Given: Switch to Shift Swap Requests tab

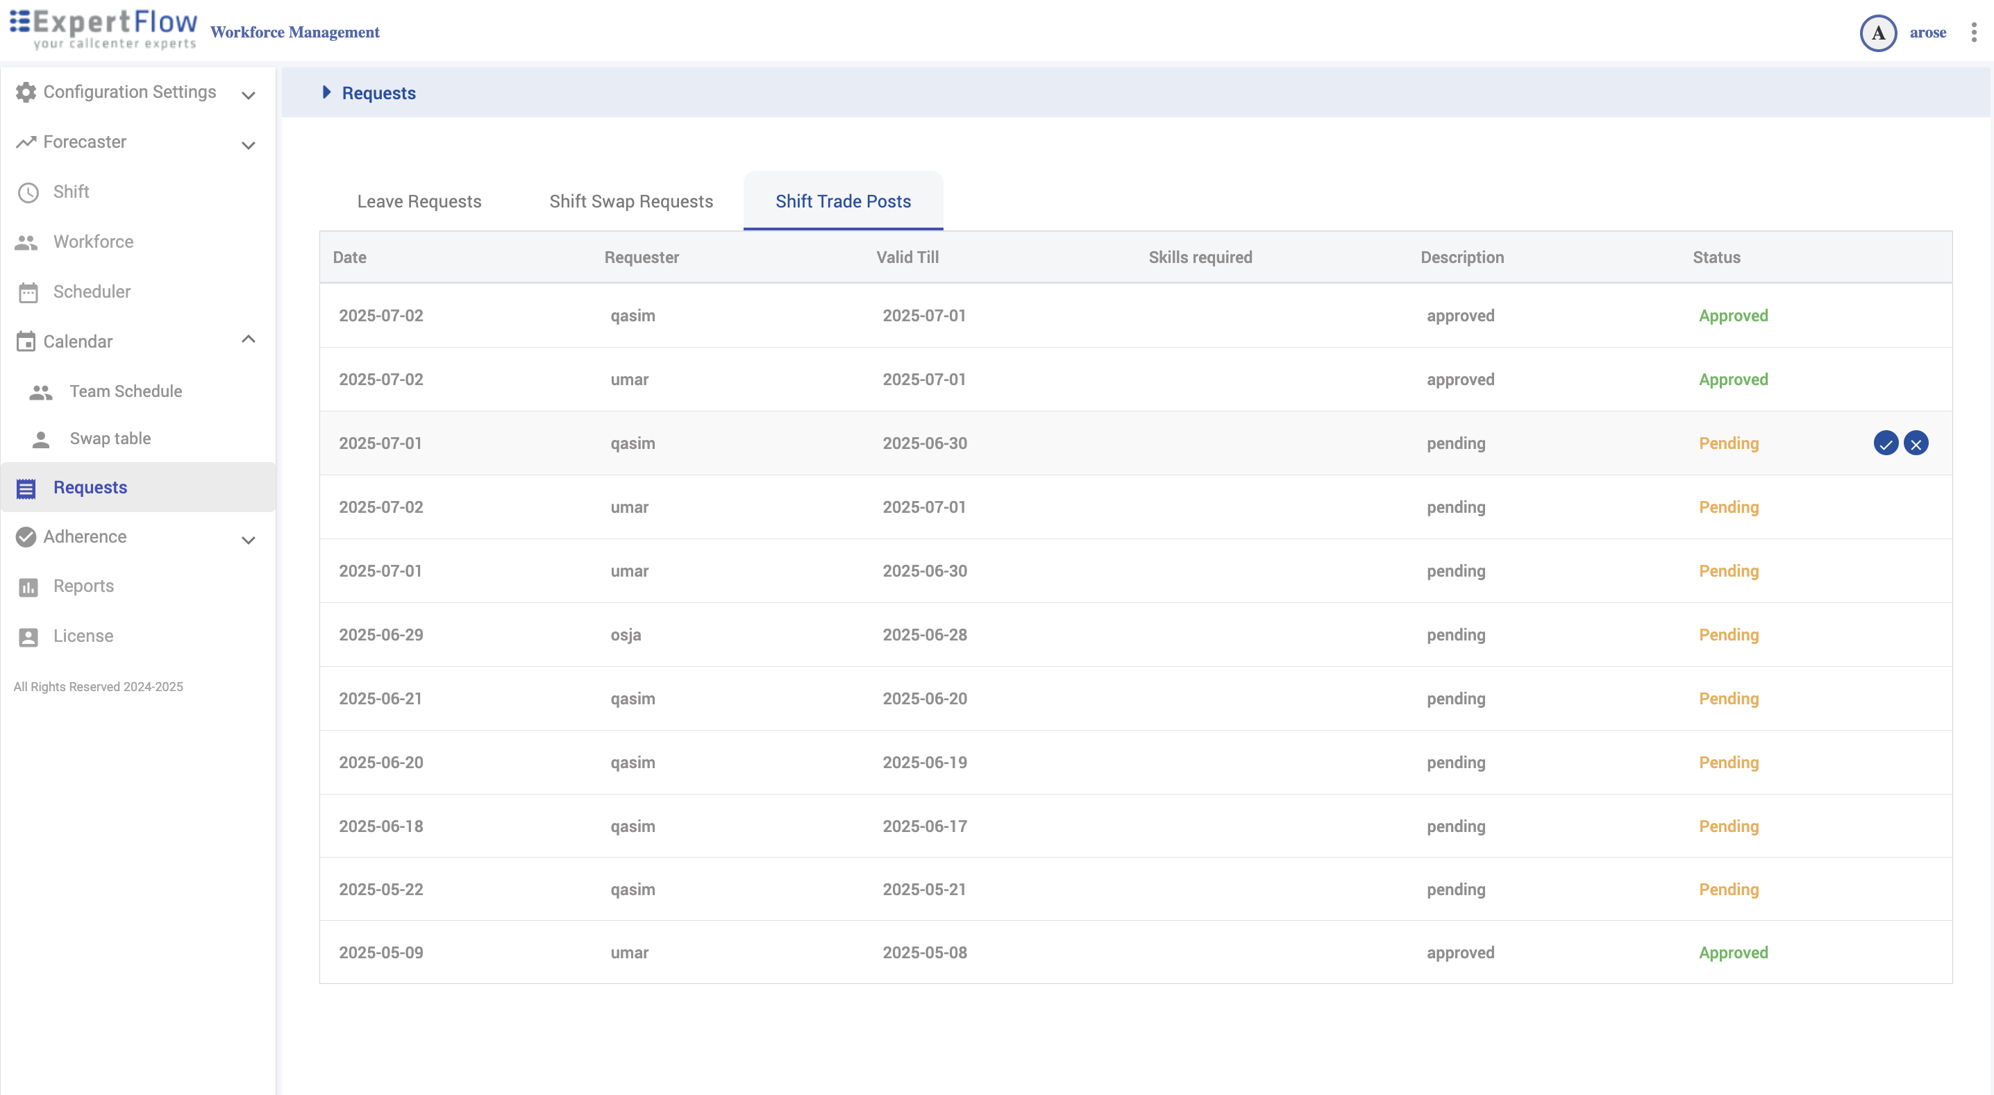Looking at the screenshot, I should [x=631, y=201].
